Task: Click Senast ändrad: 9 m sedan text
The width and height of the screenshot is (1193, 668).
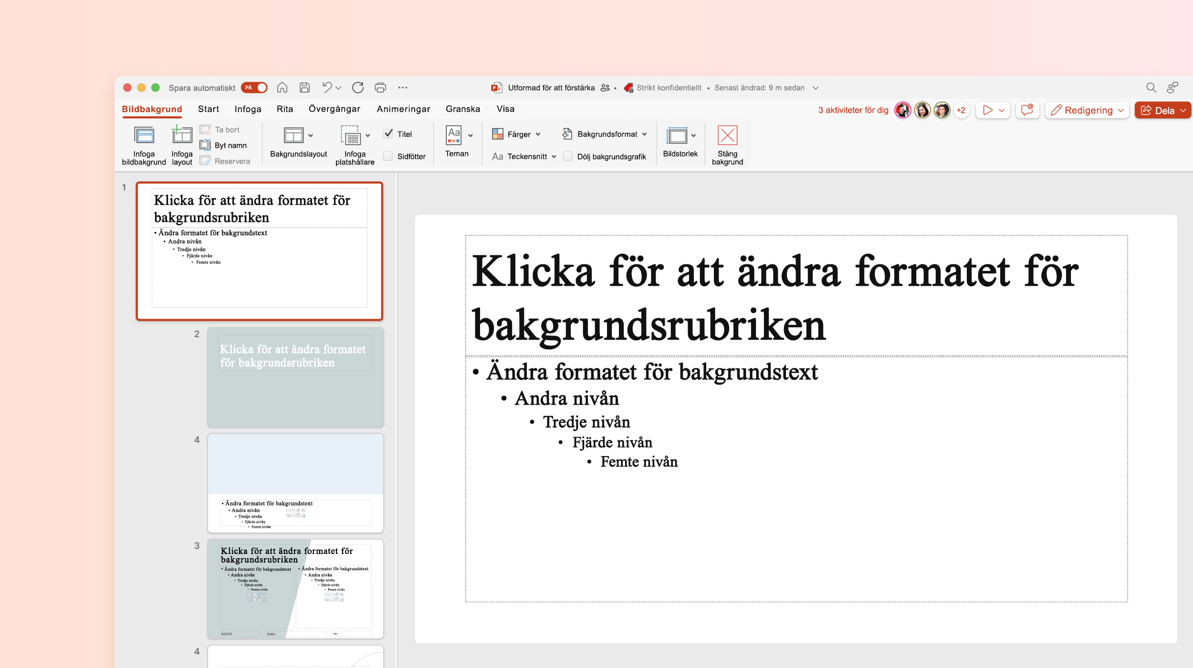Action: (x=759, y=88)
